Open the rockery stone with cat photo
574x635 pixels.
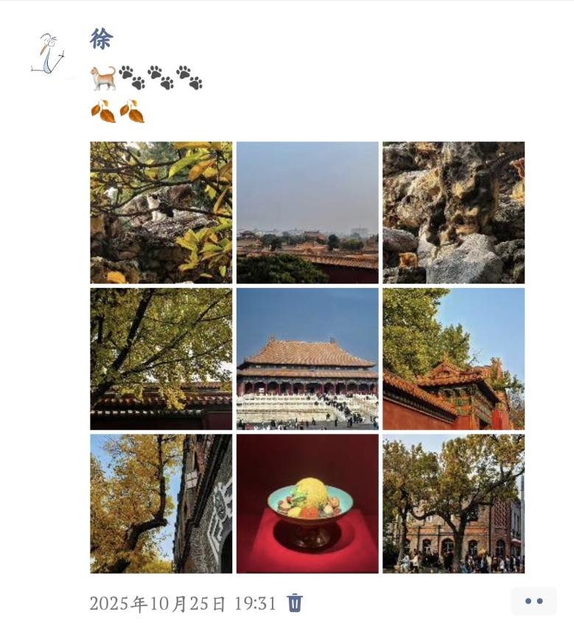click(x=454, y=213)
